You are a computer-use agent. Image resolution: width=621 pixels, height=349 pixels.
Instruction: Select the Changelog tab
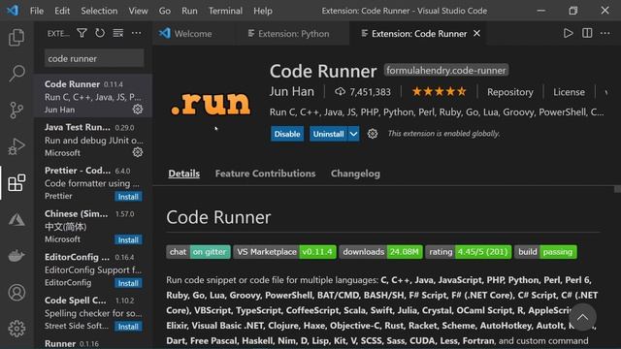pyautogui.click(x=355, y=174)
